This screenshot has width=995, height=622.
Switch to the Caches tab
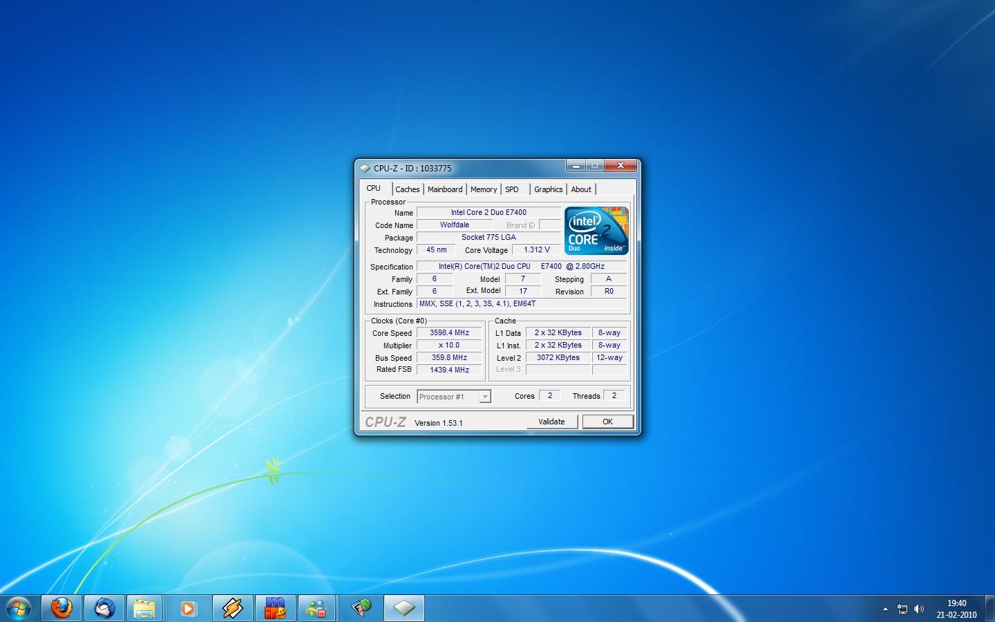(x=408, y=189)
